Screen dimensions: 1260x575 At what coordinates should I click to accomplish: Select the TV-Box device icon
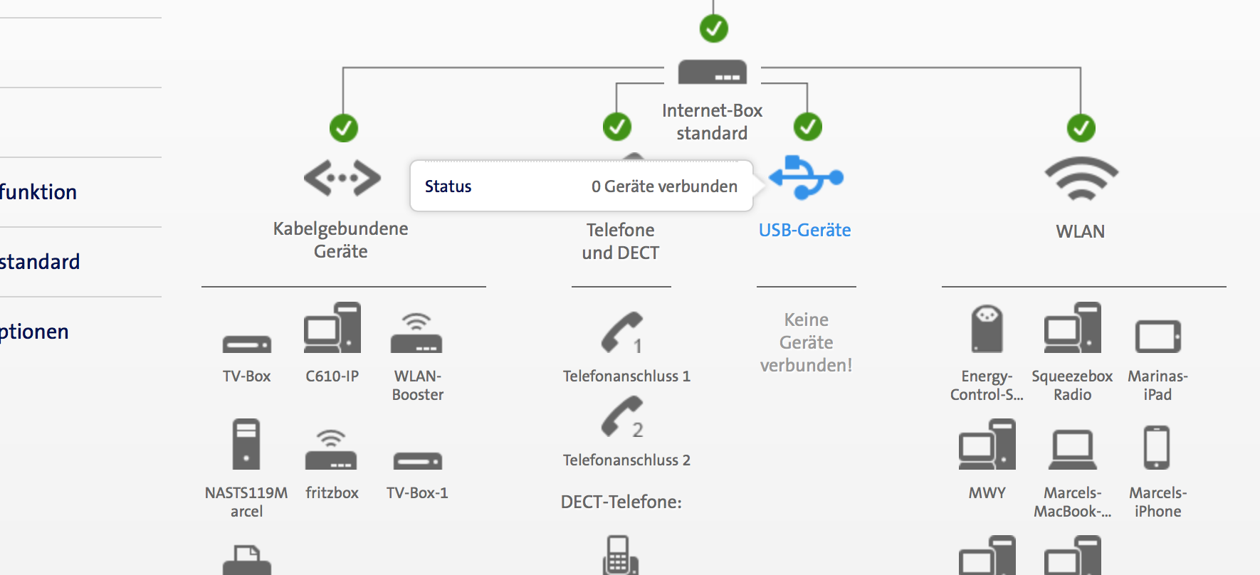pyautogui.click(x=246, y=344)
